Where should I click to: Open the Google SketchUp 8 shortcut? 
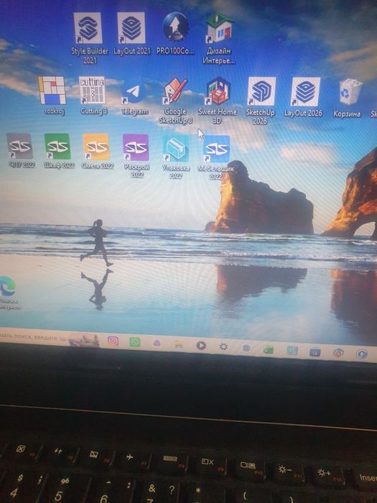point(175,91)
